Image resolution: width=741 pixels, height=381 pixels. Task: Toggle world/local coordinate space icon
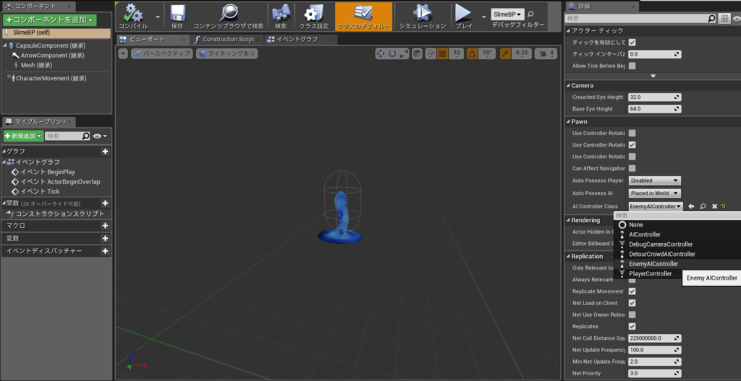tap(417, 53)
